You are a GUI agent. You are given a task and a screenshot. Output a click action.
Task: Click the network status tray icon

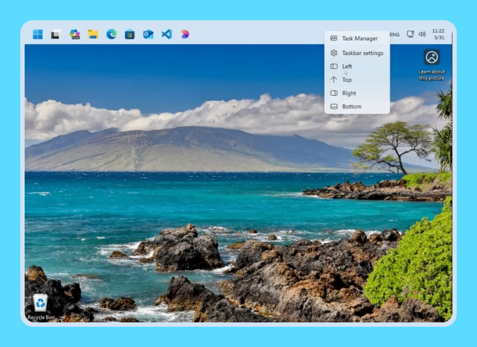tap(411, 34)
